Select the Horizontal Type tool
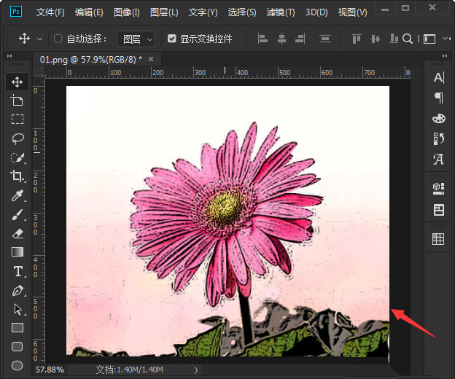Image resolution: width=455 pixels, height=379 pixels. (x=17, y=271)
